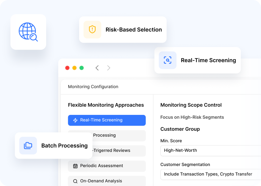Screen dimensions: 261x186
Task: Click the lightning bolt in Real-Time Screening button
Action: (76, 120)
